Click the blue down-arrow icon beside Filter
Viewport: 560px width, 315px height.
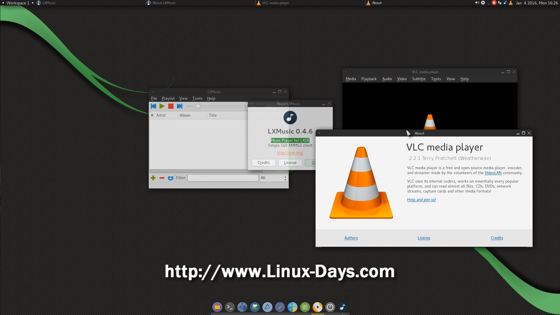coord(171,178)
